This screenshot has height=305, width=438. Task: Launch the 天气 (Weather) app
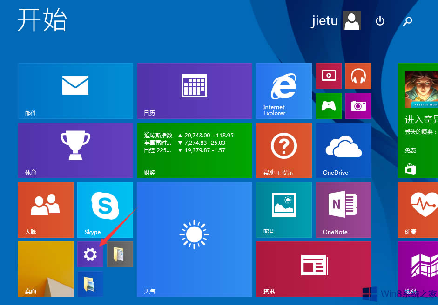pos(194,239)
